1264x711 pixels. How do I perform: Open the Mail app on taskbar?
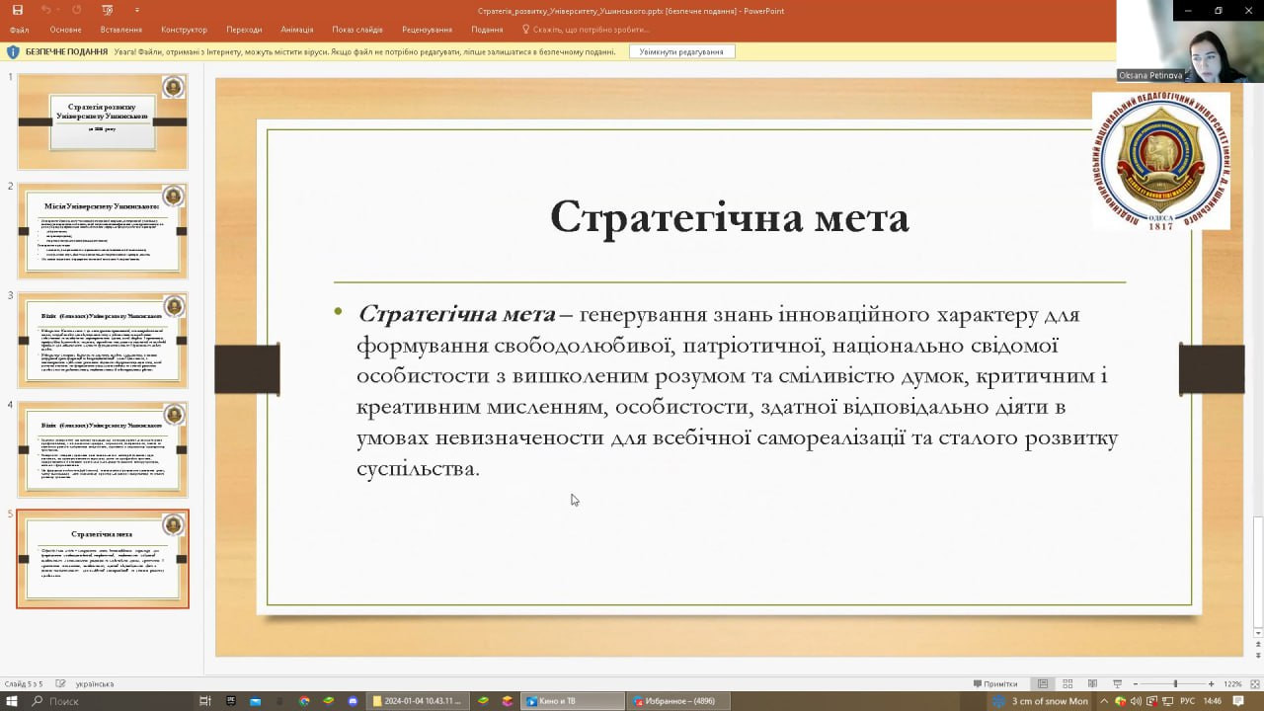(x=255, y=701)
